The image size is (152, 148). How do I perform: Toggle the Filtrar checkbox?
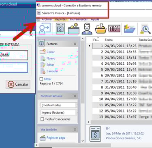[41, 79]
